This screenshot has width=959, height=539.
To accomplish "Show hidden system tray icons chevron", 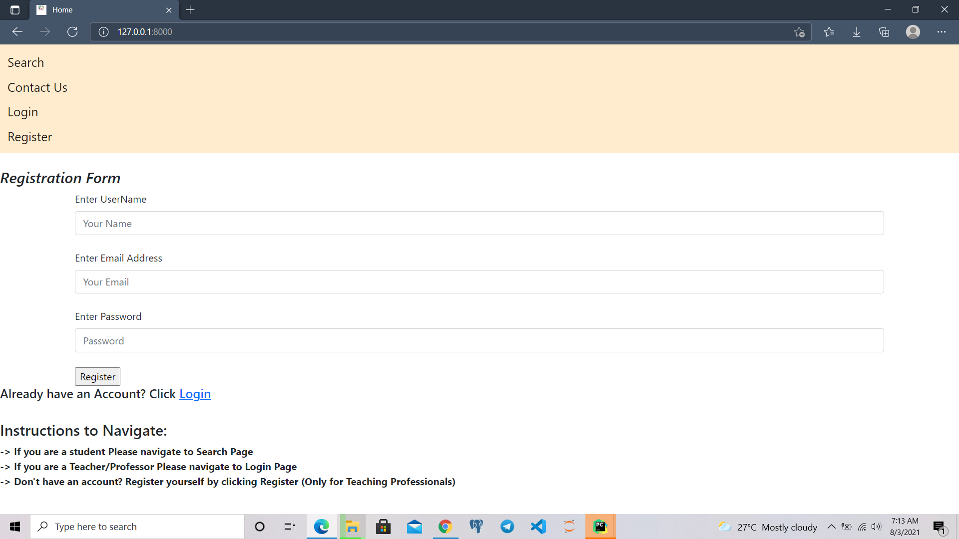I will coord(832,527).
